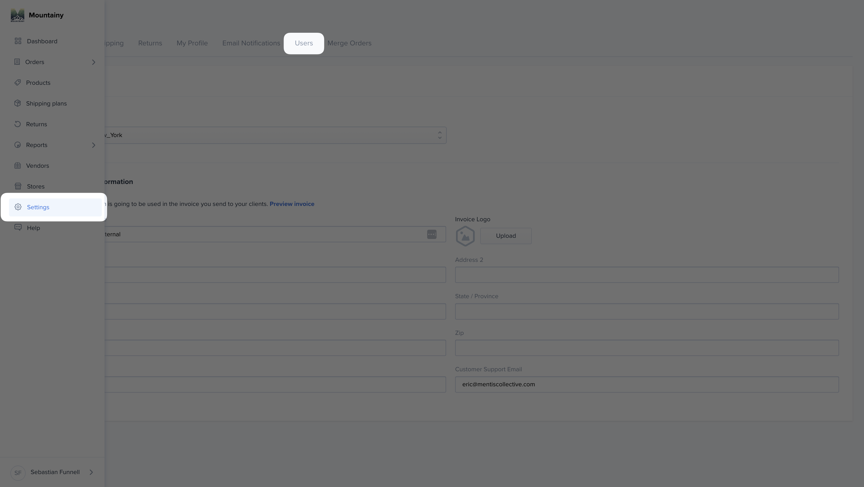
Task: Click the Mountainy brand name
Action: (x=46, y=15)
